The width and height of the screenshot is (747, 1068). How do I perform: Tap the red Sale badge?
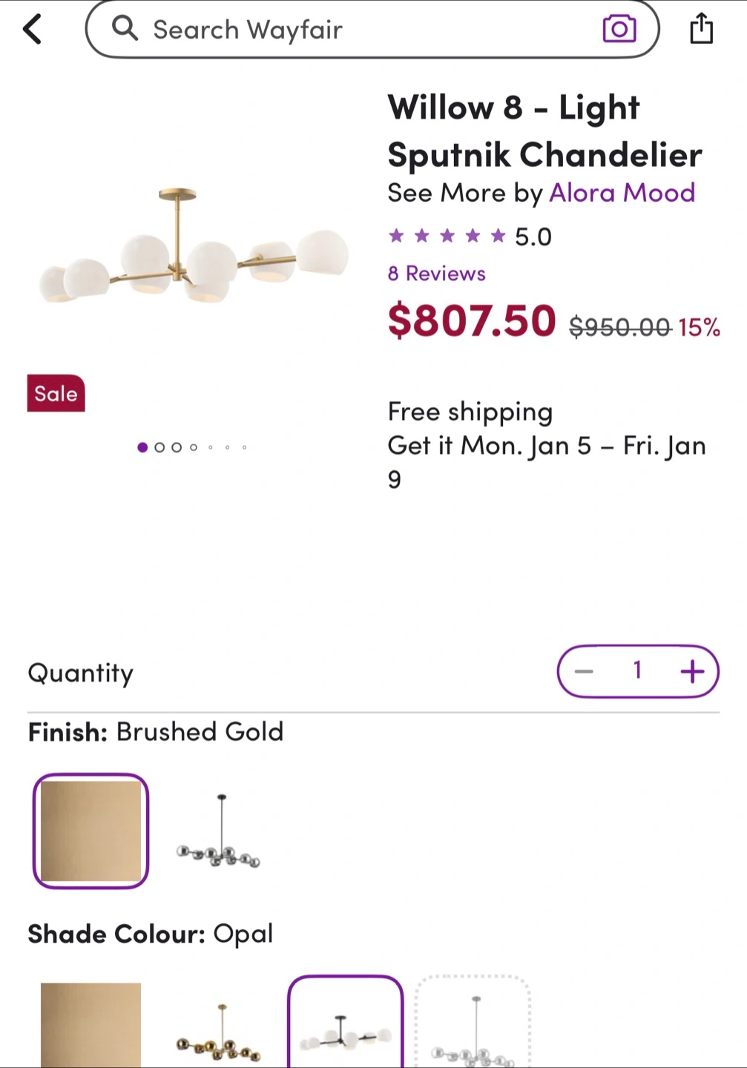pos(56,393)
